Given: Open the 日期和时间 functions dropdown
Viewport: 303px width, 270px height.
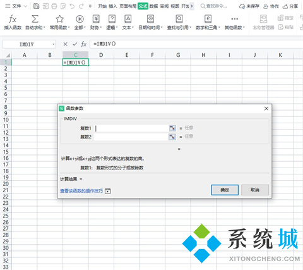Looking at the screenshot, I should pyautogui.click(x=150, y=22).
